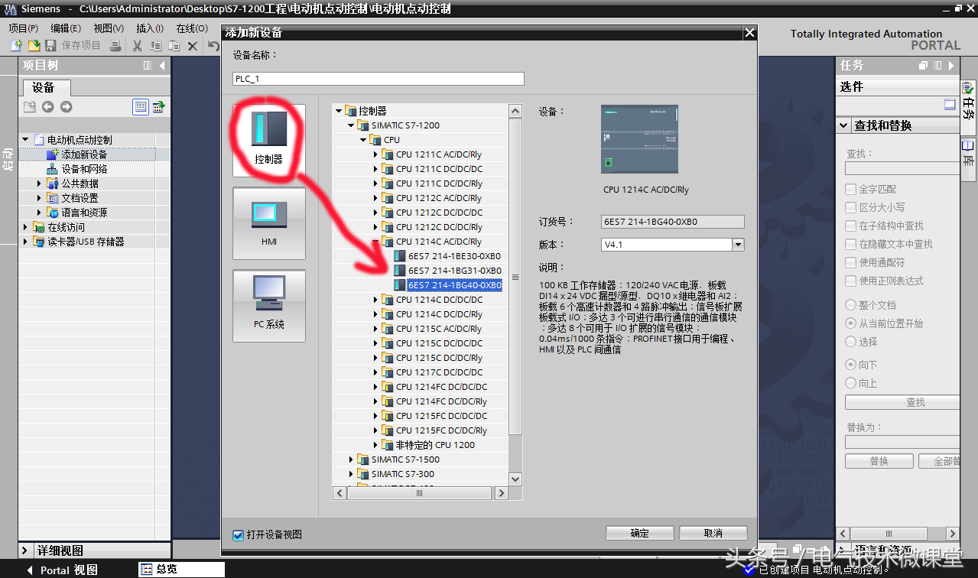Expand CPU 1211C AC/DC/Rly node
The width and height of the screenshot is (978, 578).
point(375,154)
